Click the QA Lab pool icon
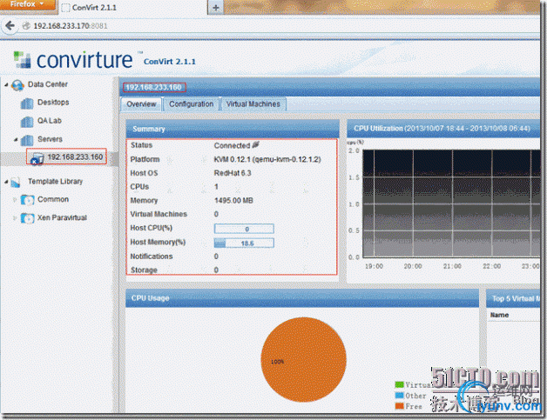Viewport: 547px width, 420px height. (x=27, y=121)
